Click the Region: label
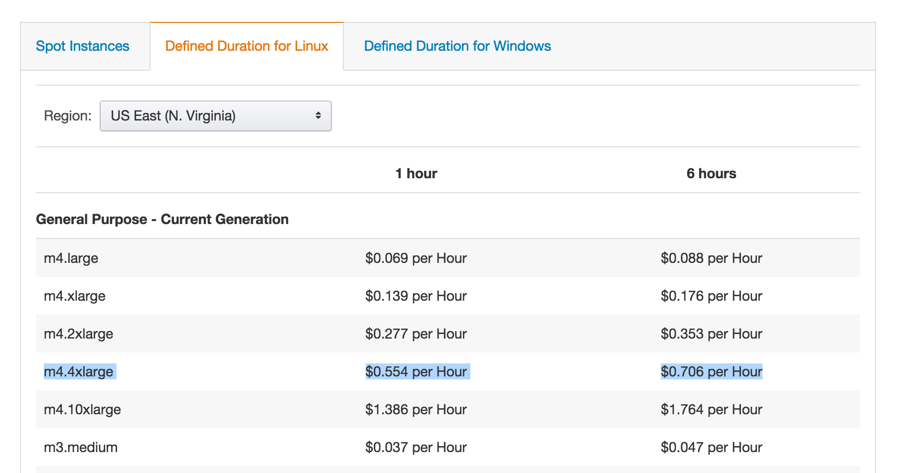Image resolution: width=907 pixels, height=473 pixels. pyautogui.click(x=68, y=116)
